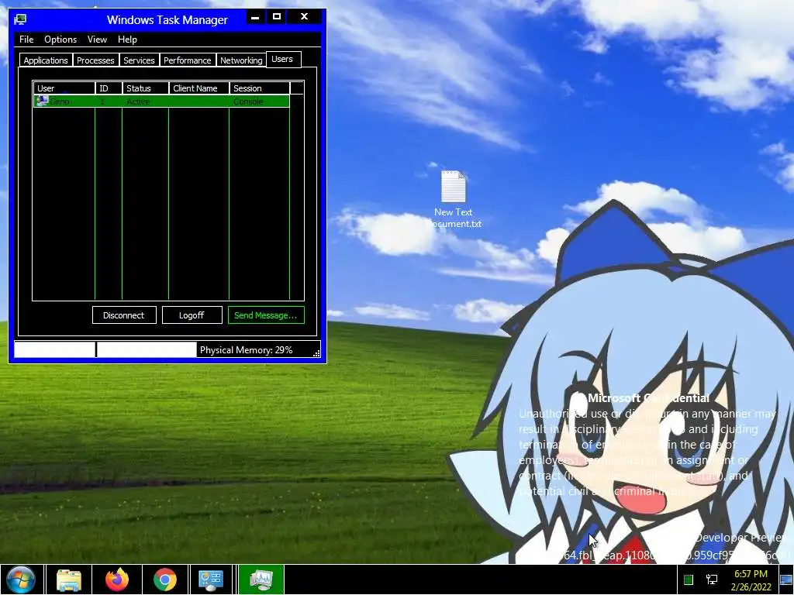Sort by the Session column header
Screen dimensions: 794x595
pos(259,88)
